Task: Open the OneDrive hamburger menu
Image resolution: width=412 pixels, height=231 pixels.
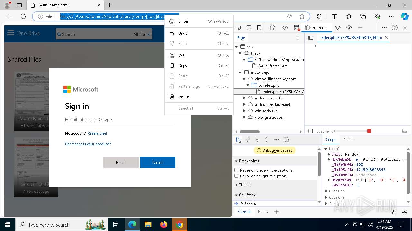Action: [x=11, y=33]
